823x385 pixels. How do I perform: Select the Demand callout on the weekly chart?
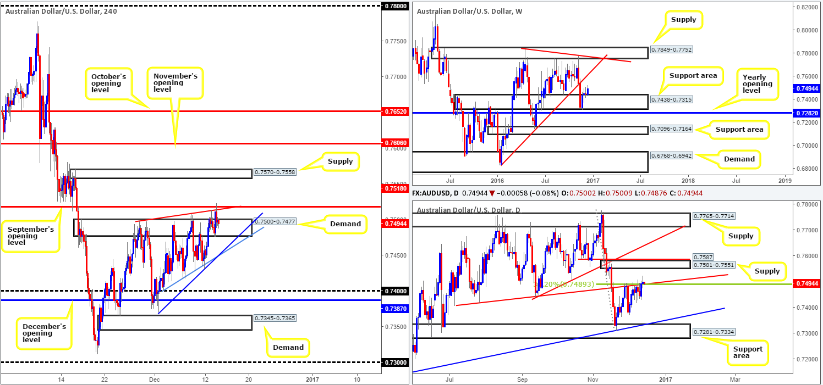point(740,159)
